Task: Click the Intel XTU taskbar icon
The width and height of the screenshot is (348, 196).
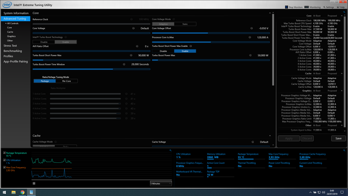Action: click(32, 192)
